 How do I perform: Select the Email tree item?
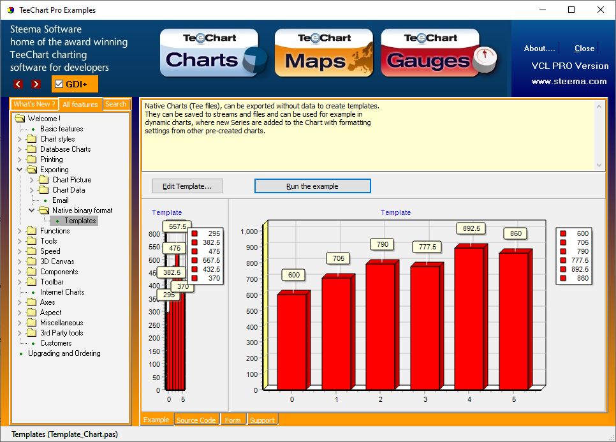coord(61,200)
